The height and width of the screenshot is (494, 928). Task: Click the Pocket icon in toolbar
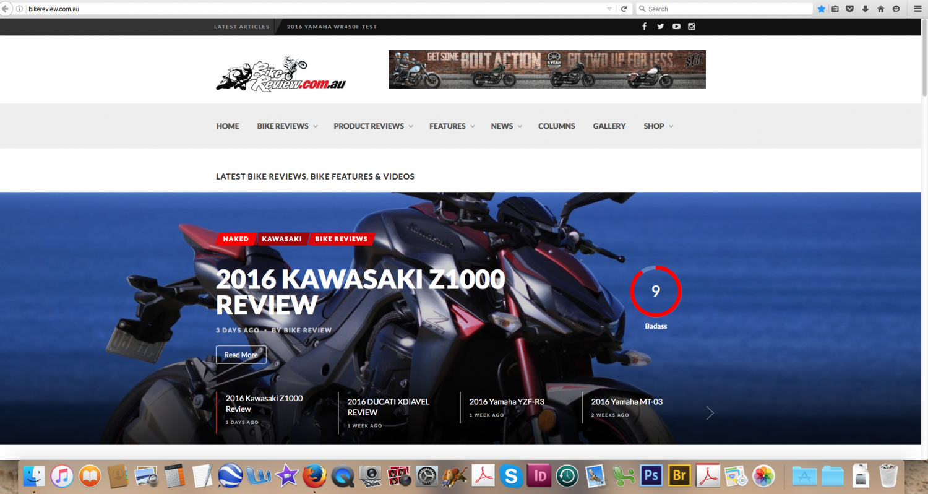(849, 9)
